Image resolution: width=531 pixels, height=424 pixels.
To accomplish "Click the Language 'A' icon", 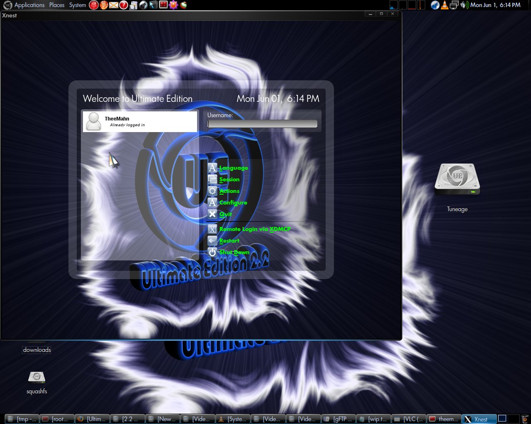I will click(x=212, y=168).
